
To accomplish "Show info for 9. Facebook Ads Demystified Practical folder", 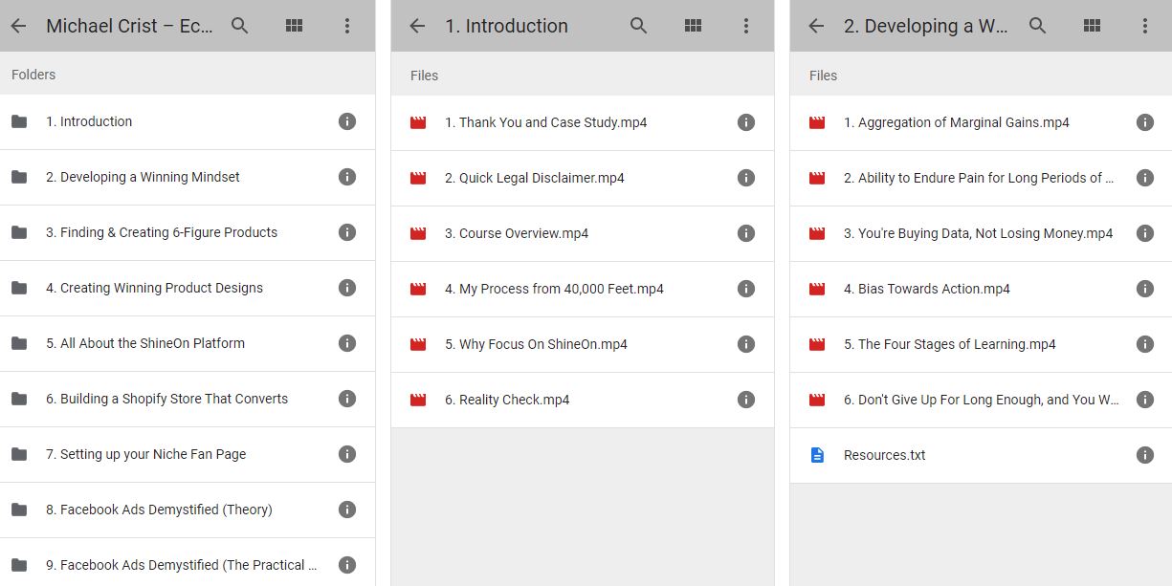I will click(x=347, y=565).
